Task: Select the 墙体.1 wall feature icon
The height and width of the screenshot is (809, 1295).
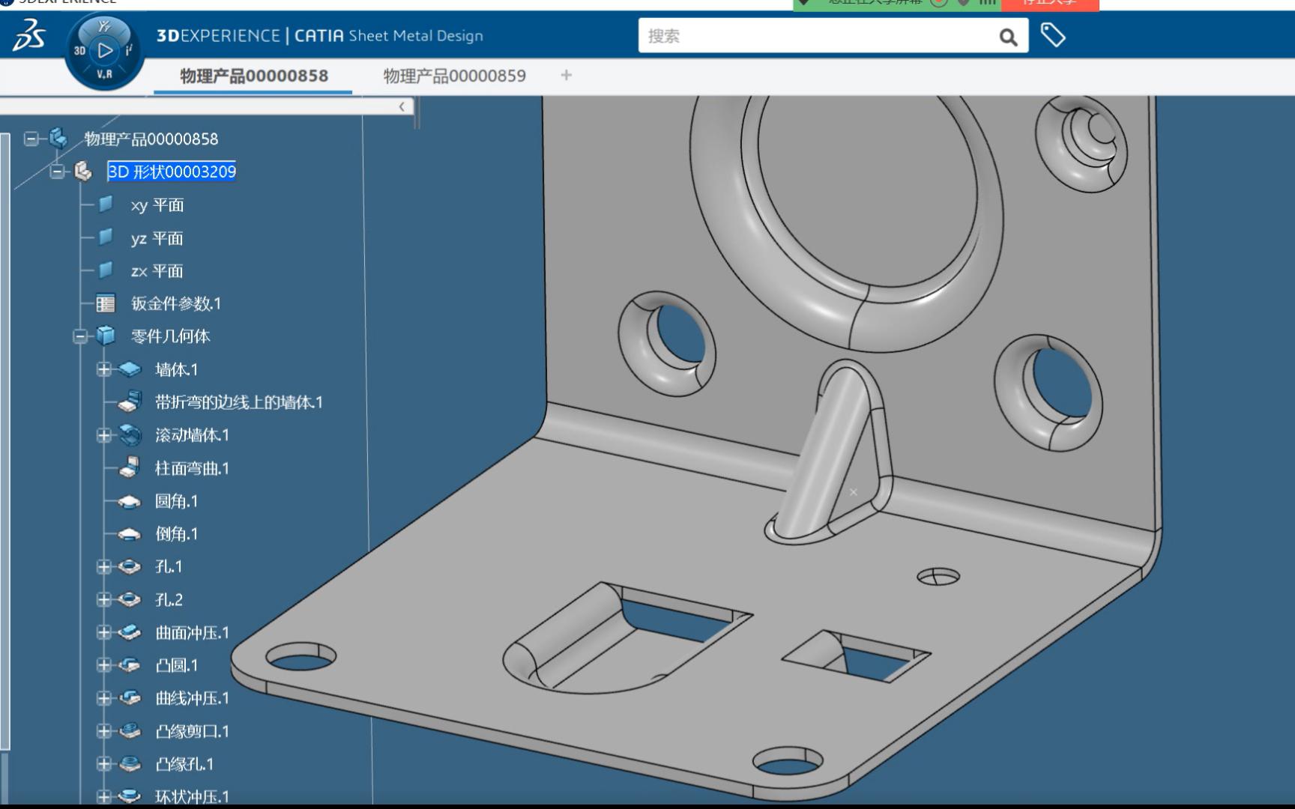Action: coord(130,369)
